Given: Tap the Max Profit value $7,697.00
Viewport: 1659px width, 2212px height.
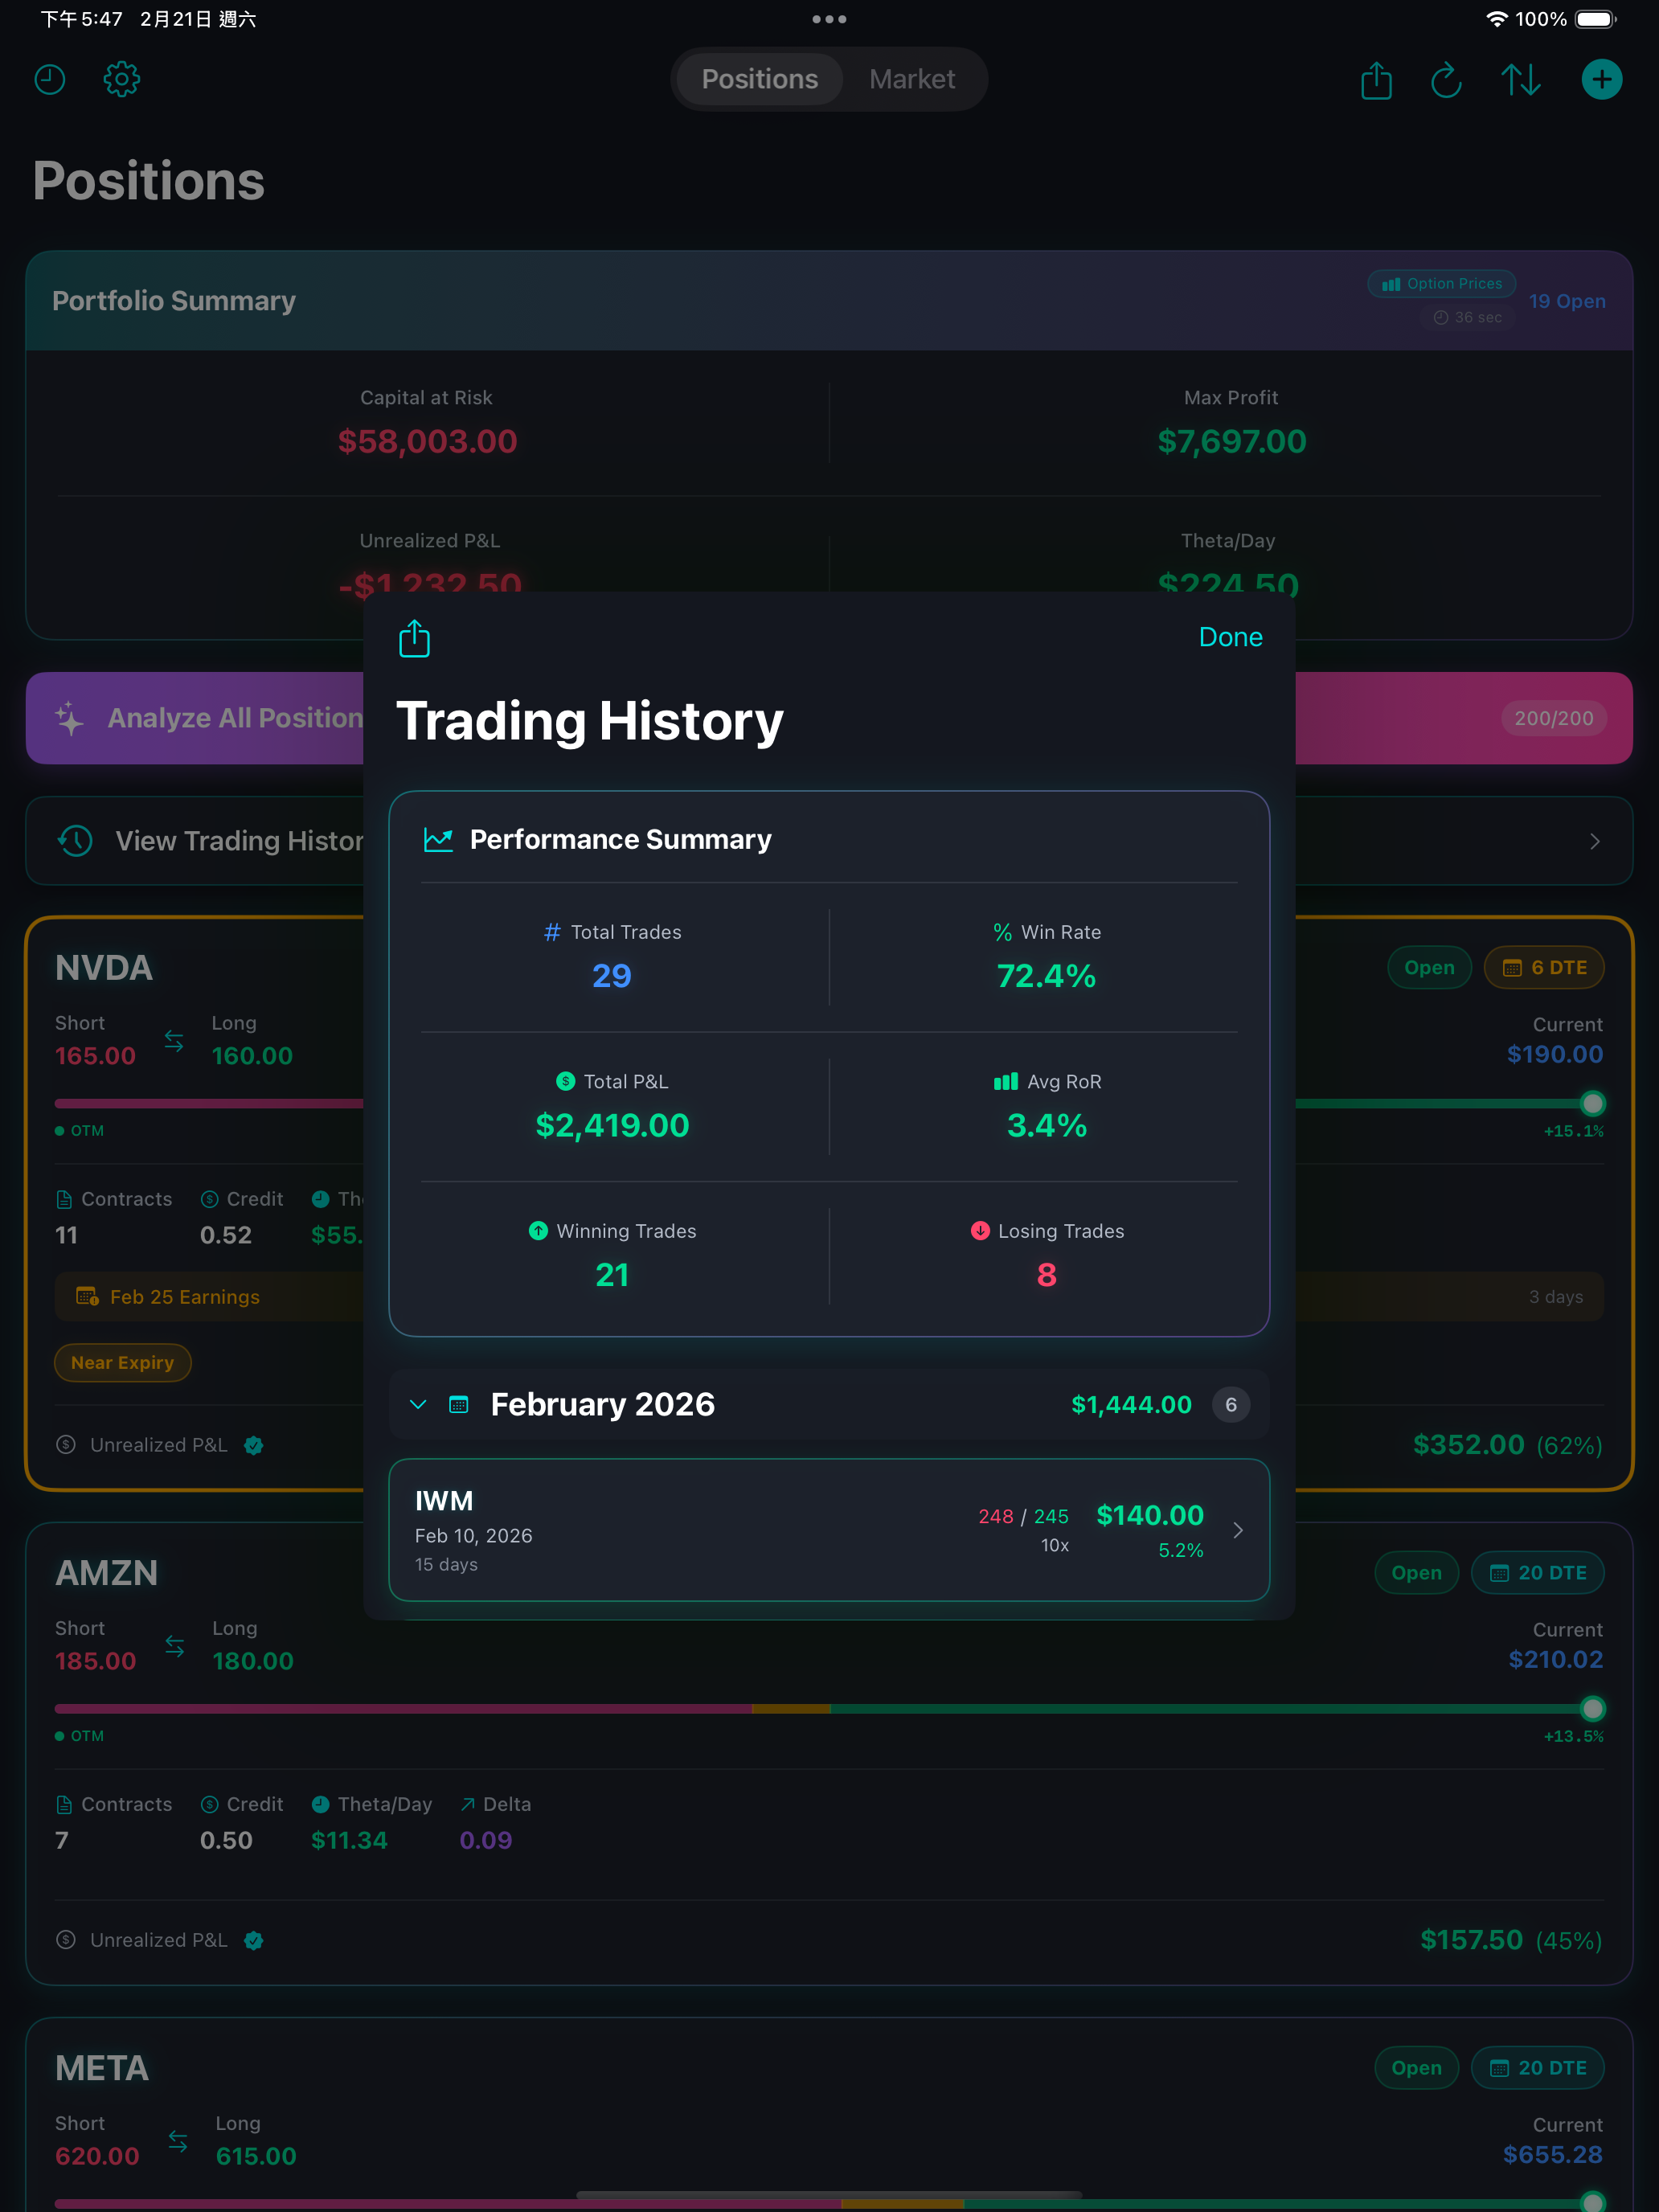Looking at the screenshot, I should [1231, 441].
